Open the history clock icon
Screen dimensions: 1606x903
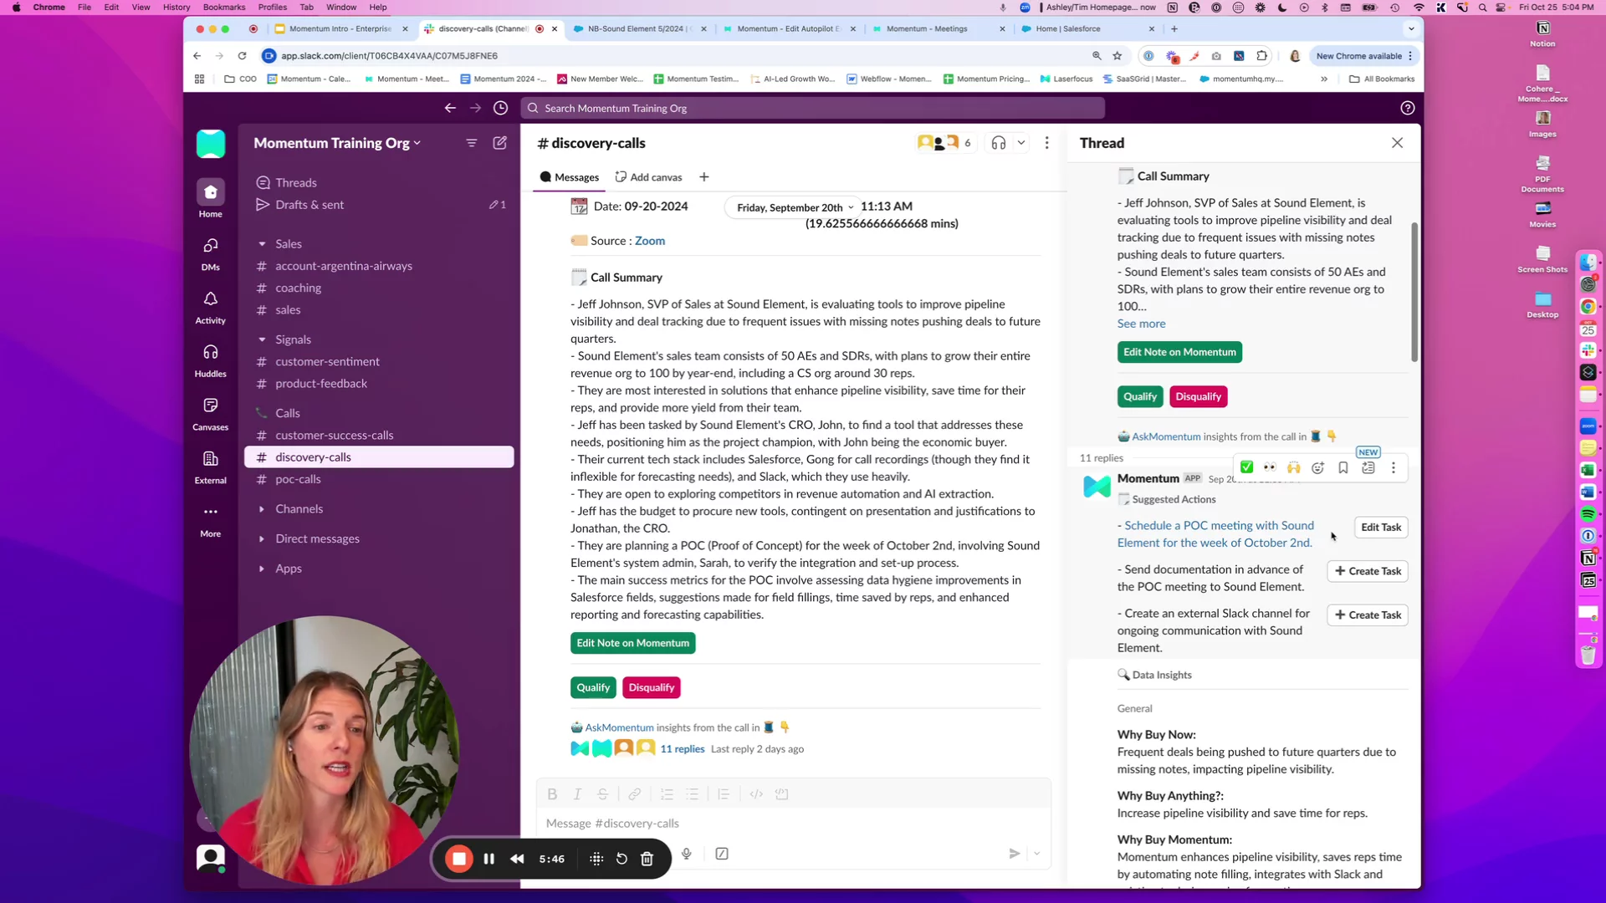coord(500,108)
